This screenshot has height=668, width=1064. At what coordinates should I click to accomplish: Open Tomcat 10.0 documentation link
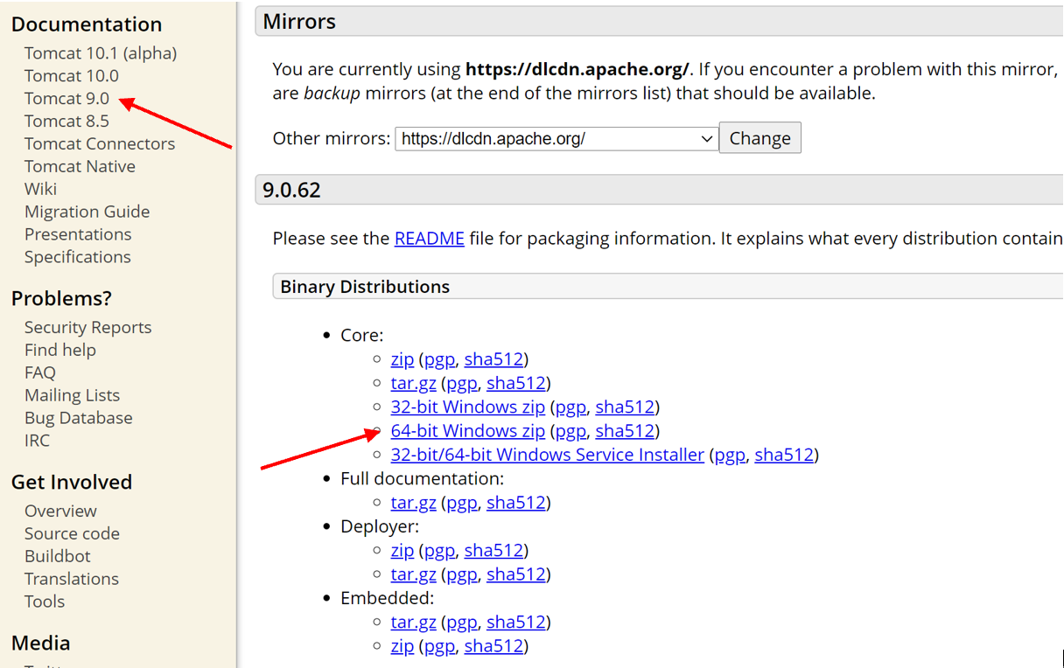[x=72, y=76]
